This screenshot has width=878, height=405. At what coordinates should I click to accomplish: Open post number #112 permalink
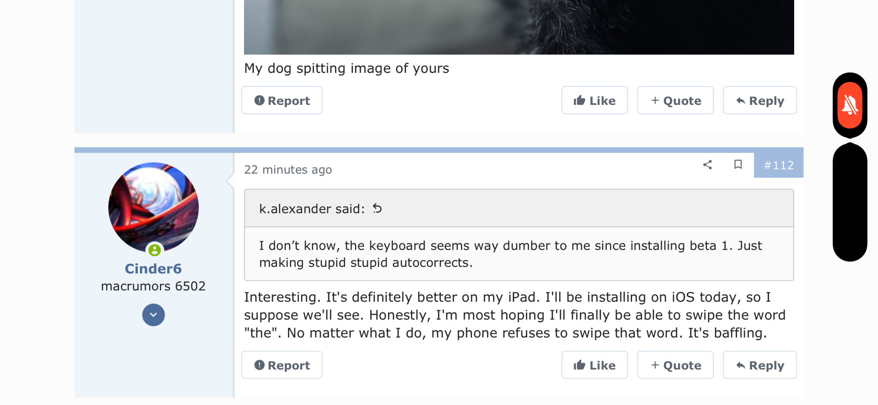point(778,165)
